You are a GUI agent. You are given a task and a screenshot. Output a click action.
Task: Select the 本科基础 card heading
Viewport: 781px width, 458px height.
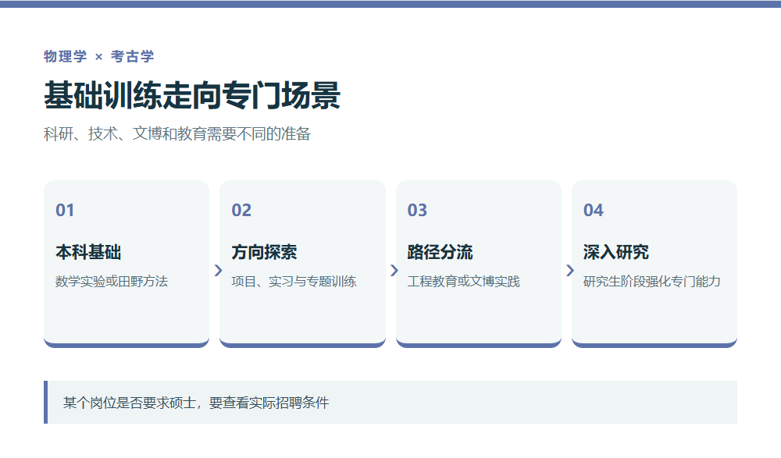88,252
